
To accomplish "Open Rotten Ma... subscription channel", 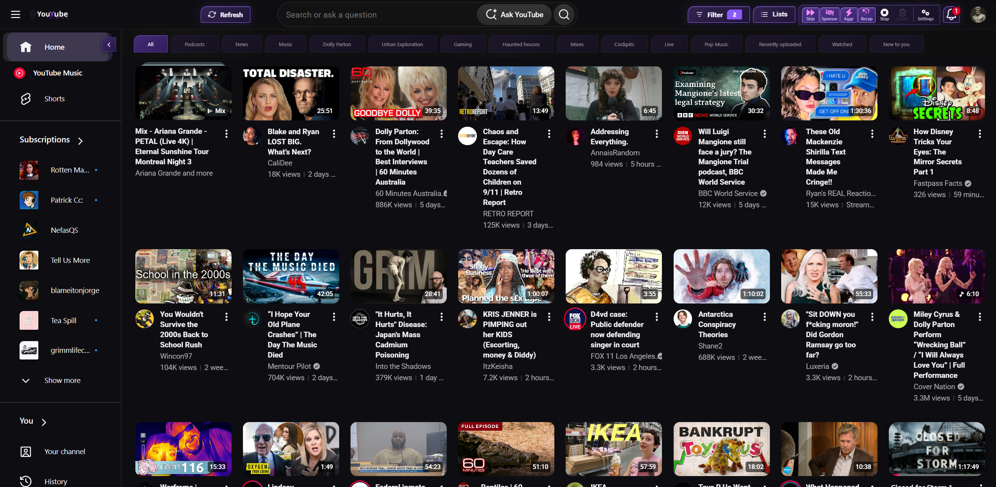I will tap(59, 170).
